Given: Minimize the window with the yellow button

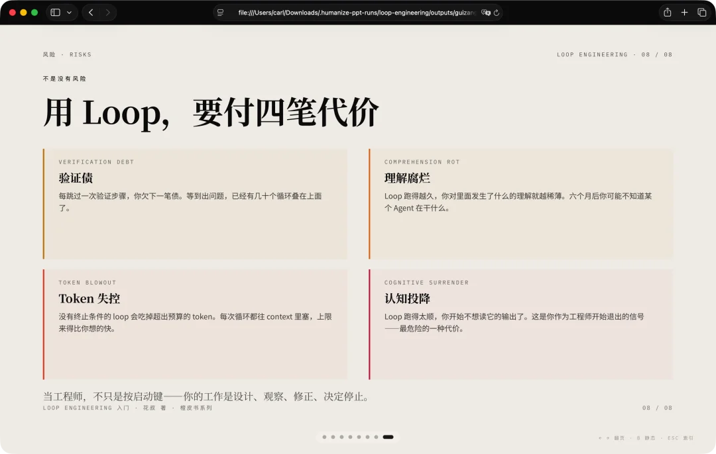Looking at the screenshot, I should tap(23, 13).
